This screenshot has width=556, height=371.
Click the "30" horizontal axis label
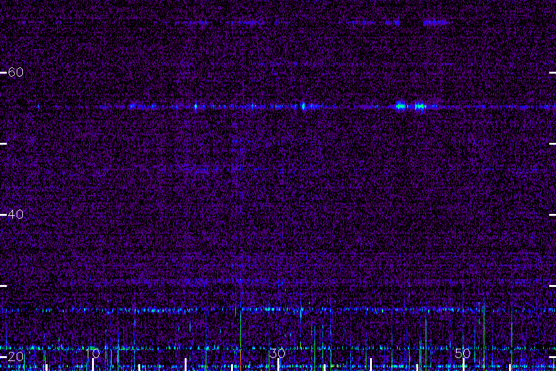coord(277,353)
